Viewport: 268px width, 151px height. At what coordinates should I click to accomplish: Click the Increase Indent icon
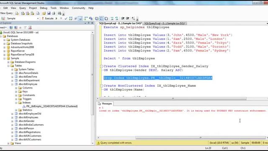pos(127,18)
